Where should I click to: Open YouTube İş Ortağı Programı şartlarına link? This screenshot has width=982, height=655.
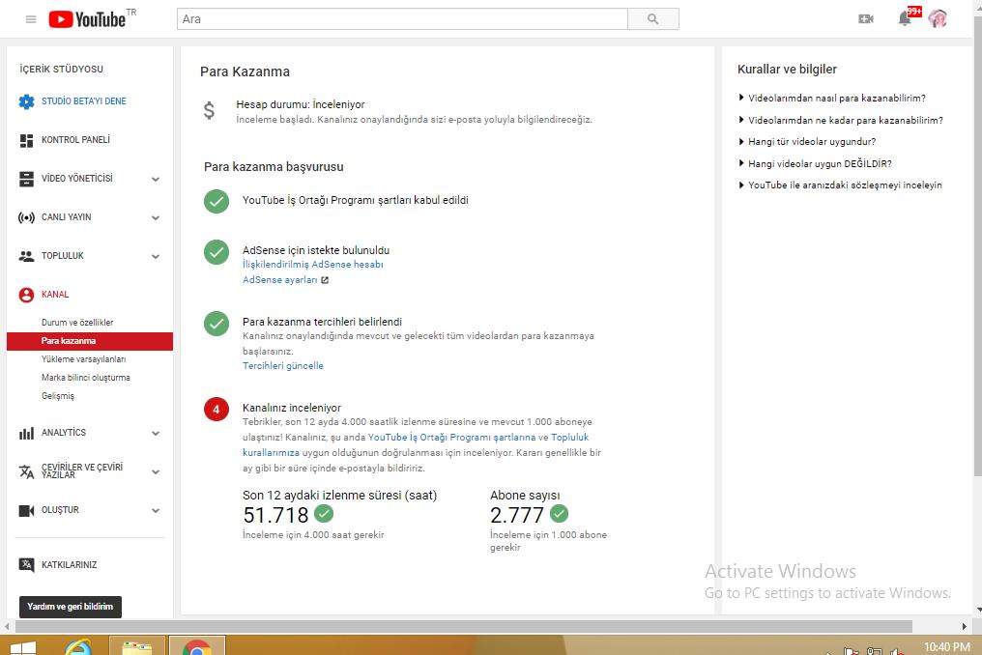[451, 437]
